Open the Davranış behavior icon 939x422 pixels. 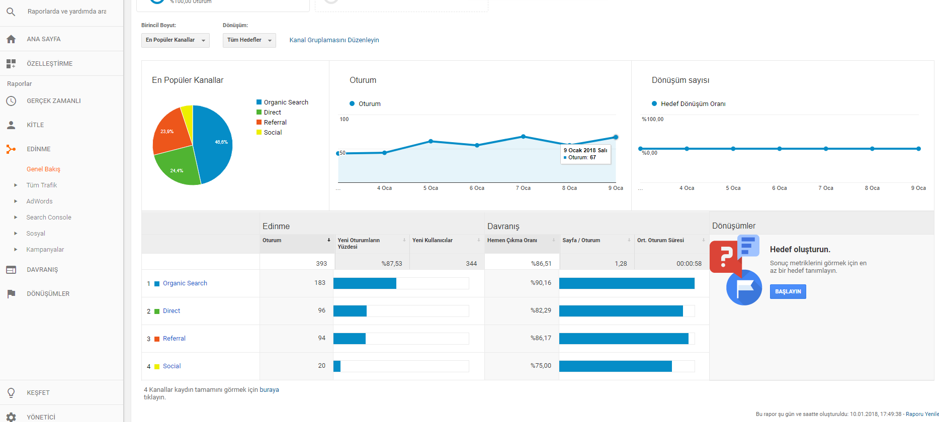(x=11, y=270)
